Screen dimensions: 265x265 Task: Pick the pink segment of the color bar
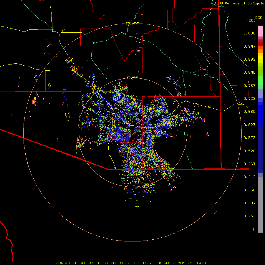pos(260,32)
